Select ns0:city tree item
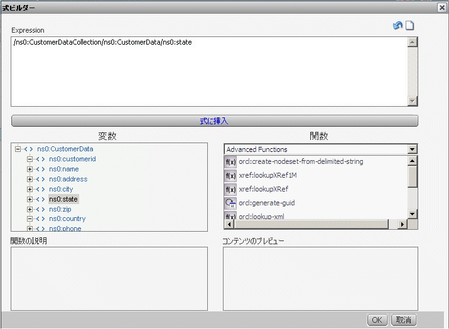This screenshot has width=449, height=329. tap(61, 189)
